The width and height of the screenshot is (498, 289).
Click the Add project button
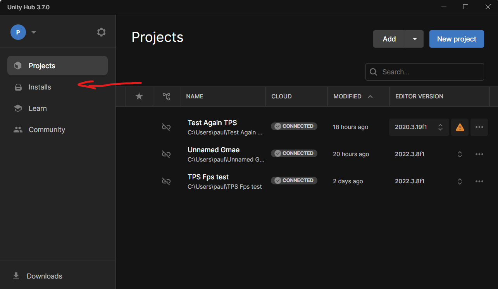[x=389, y=39]
